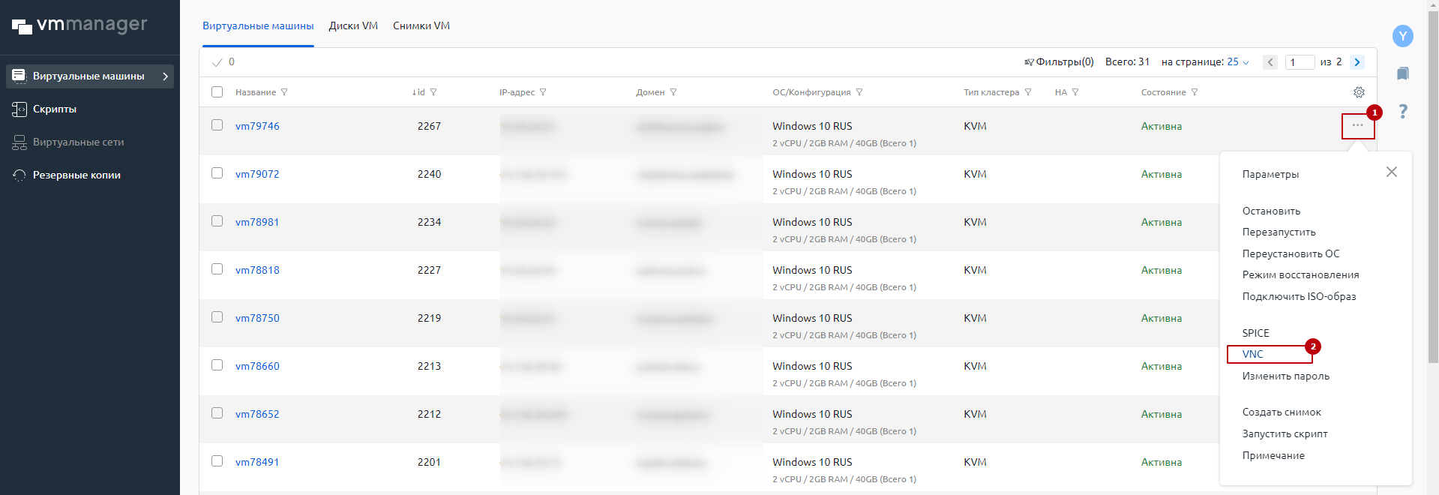Open vm78818 link
Viewport: 1439px width, 495px height.
pyautogui.click(x=257, y=270)
